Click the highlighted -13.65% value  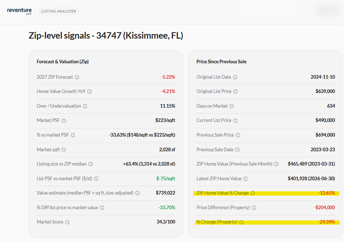coord(327,193)
